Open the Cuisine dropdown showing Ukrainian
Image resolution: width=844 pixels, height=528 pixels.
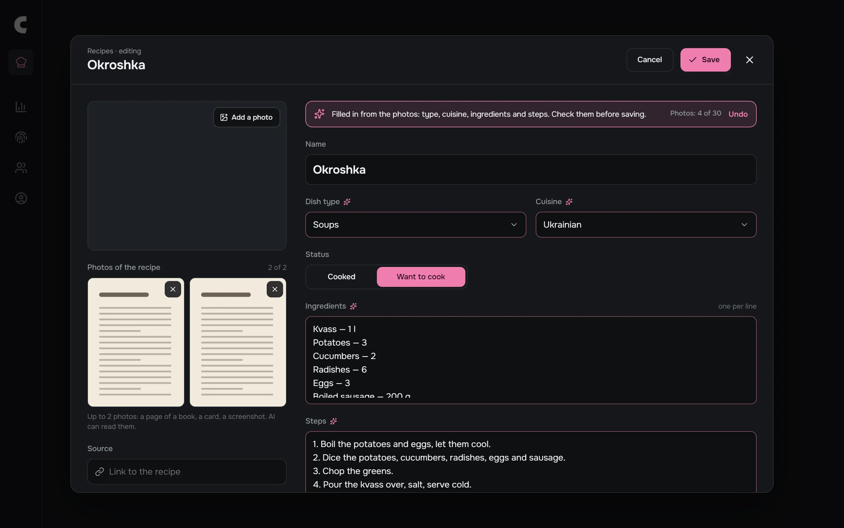[646, 225]
